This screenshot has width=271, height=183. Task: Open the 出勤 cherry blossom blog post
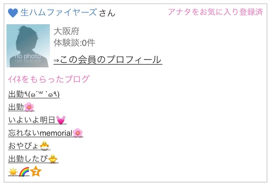(21, 107)
